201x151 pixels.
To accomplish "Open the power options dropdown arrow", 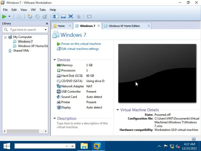I will pos(9,16).
